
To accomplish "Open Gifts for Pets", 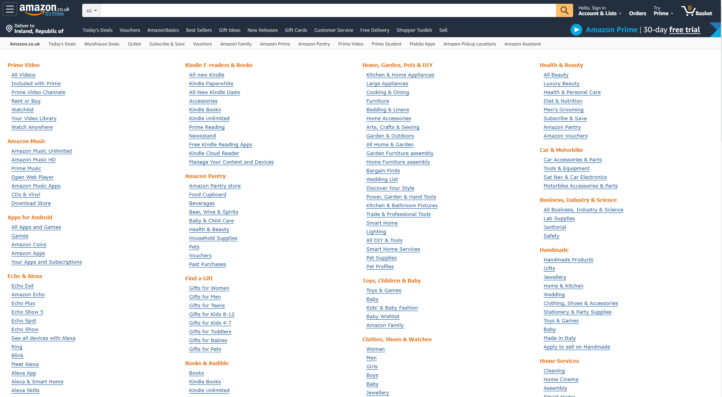I will (205, 349).
